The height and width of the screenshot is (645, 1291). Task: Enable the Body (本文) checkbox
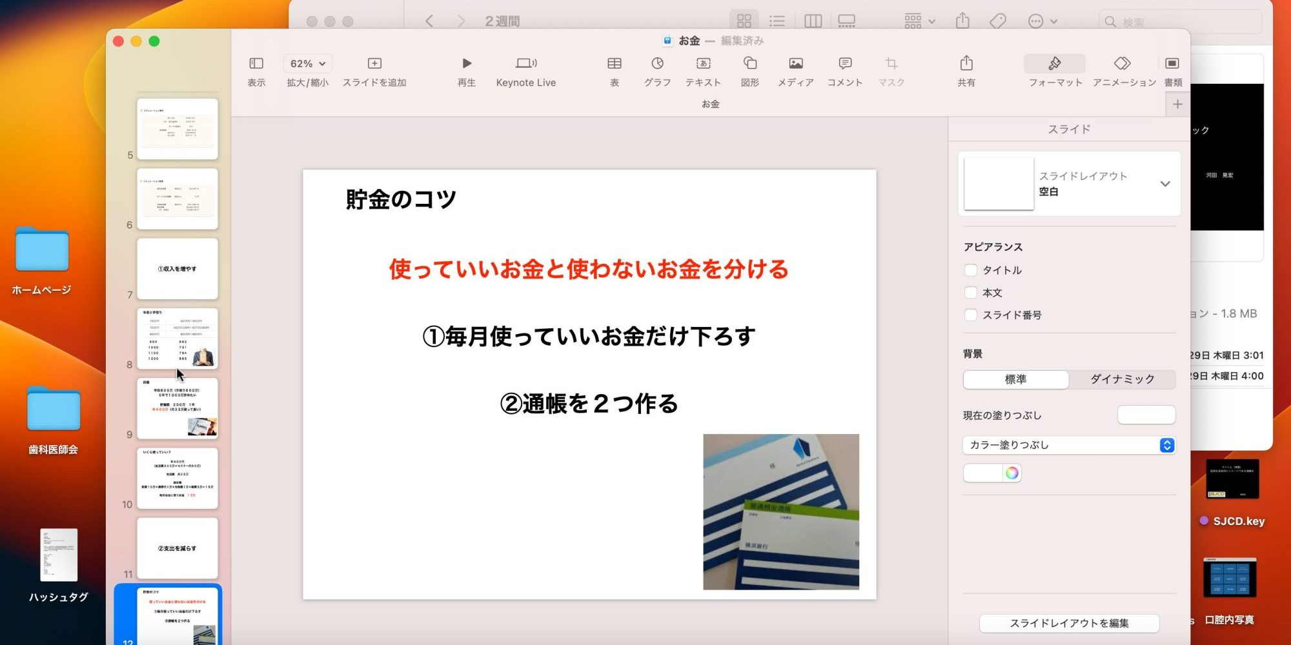pyautogui.click(x=970, y=293)
